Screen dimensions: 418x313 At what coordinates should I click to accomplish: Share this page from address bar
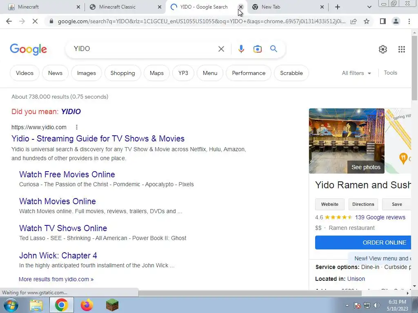pyautogui.click(x=354, y=21)
